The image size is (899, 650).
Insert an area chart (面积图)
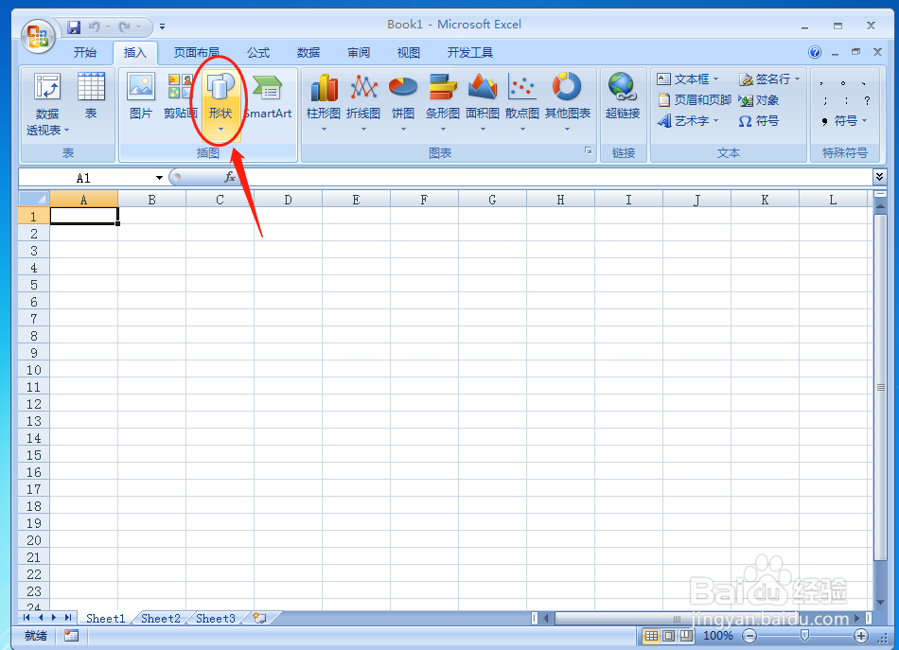[x=483, y=103]
